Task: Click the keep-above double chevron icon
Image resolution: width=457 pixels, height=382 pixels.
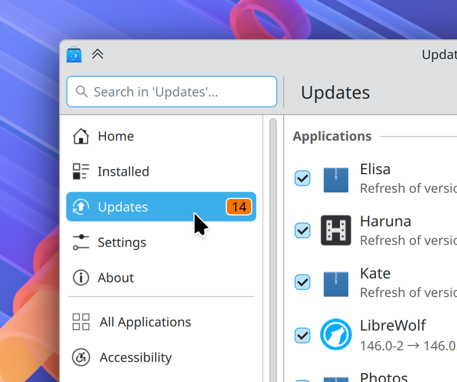Action: [x=97, y=54]
